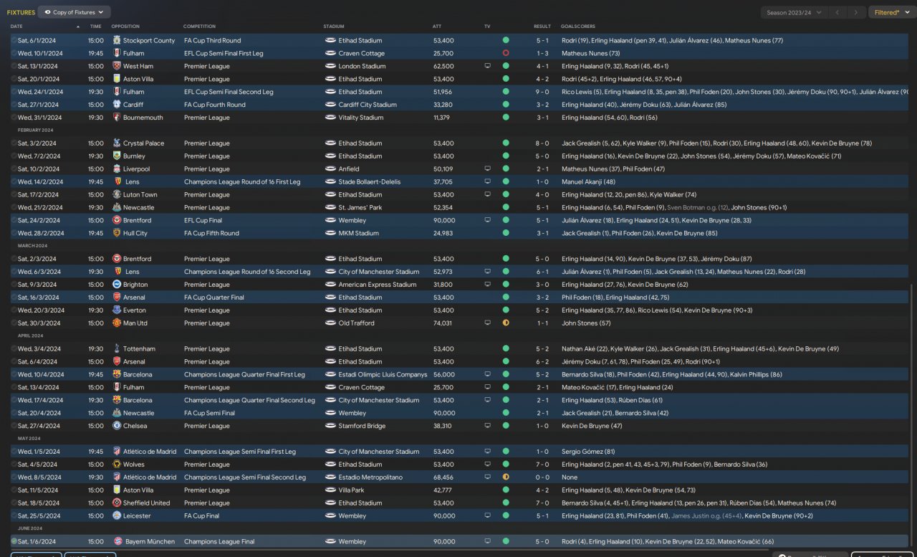Sort by the Att column header
The width and height of the screenshot is (917, 557).
pyautogui.click(x=437, y=27)
